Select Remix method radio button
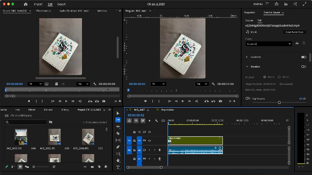This screenshot has height=175, width=312. [x=265, y=77]
